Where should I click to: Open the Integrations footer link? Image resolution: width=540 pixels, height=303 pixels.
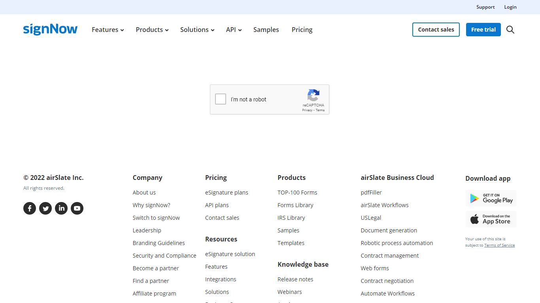coord(221,279)
